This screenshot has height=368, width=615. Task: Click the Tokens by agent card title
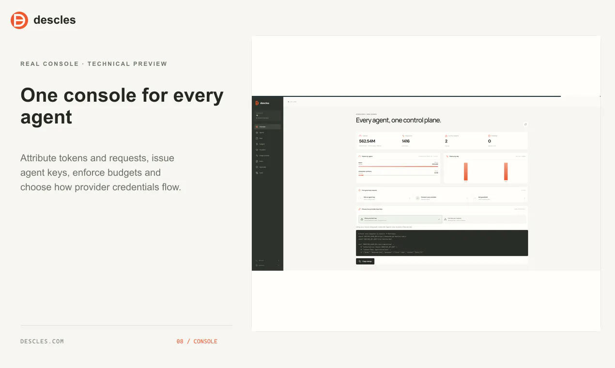coord(367,156)
